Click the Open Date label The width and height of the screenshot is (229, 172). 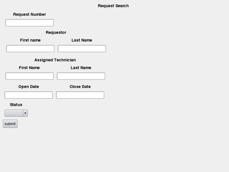tap(28, 86)
